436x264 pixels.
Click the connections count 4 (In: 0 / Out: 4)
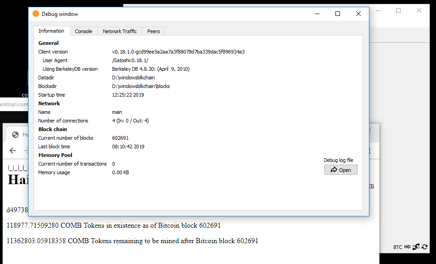coord(131,121)
